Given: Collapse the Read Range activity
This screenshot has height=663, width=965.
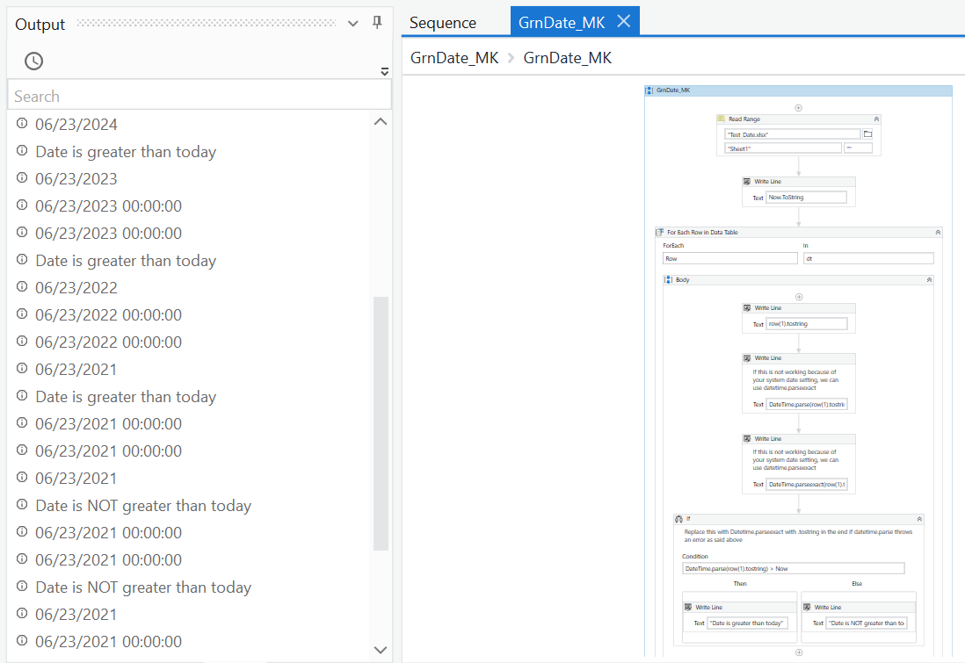Looking at the screenshot, I should tap(875, 119).
